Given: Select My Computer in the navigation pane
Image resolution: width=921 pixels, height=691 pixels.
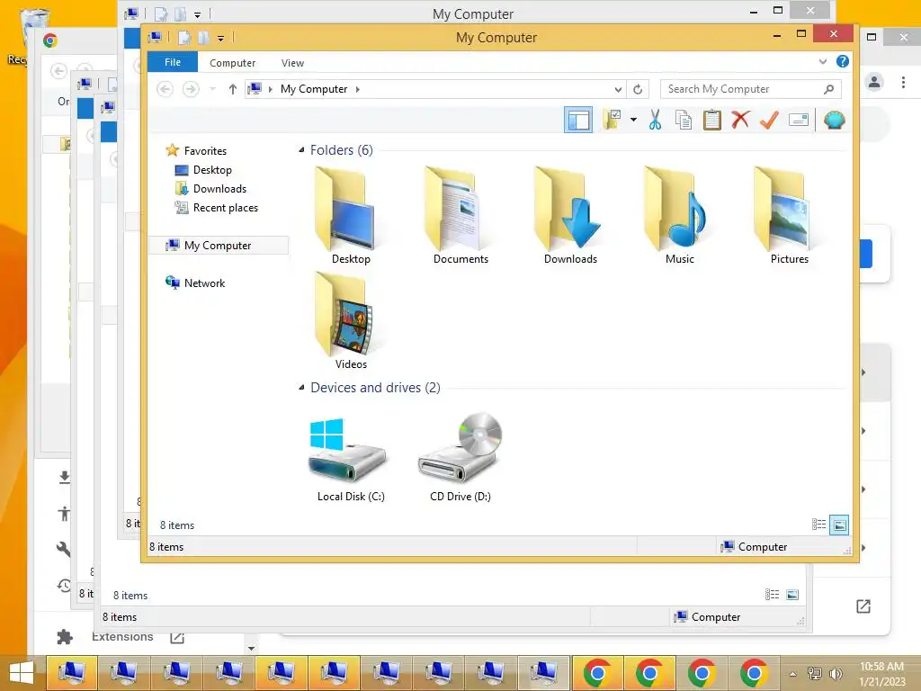Looking at the screenshot, I should point(218,245).
